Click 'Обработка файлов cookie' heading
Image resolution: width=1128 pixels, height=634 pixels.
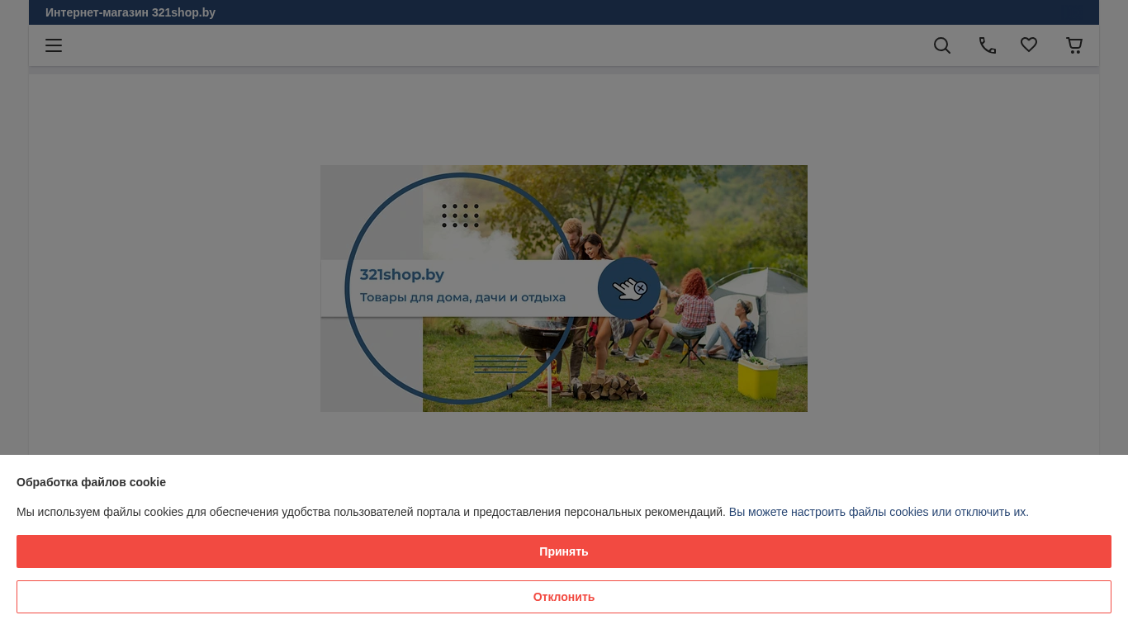click(x=91, y=482)
